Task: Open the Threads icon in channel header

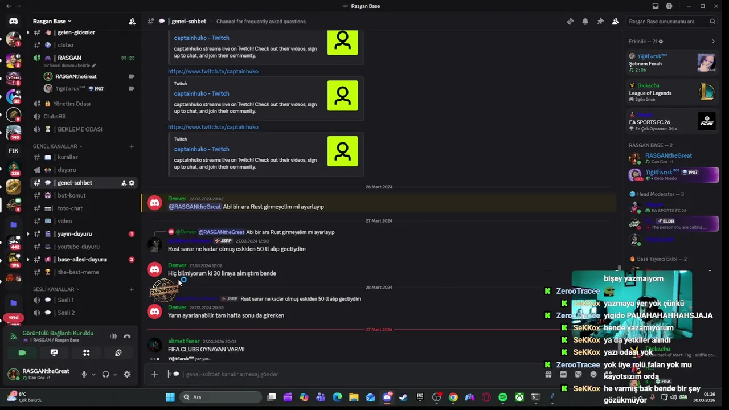Action: coord(570,21)
